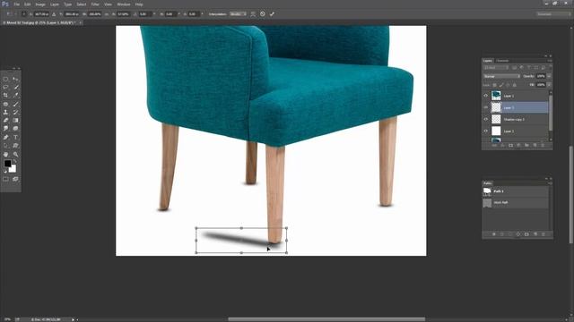Viewport: 574px width, 322px height.
Task: Select the Type tool
Action: pos(16,137)
